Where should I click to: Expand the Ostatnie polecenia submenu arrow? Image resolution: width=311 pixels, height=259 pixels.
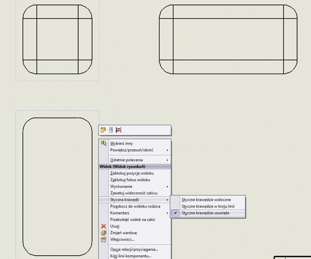[x=167, y=160]
